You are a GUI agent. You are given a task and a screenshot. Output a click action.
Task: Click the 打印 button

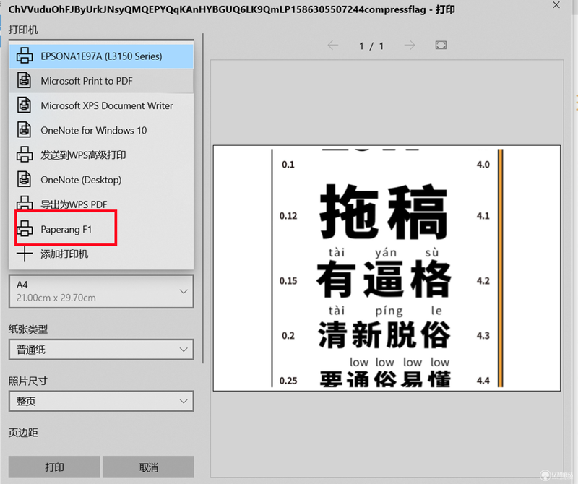[54, 467]
